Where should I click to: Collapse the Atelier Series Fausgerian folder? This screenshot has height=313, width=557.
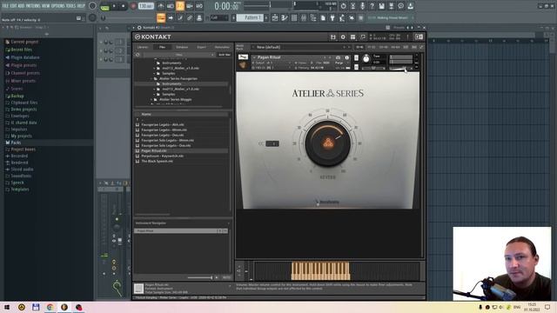coord(151,79)
